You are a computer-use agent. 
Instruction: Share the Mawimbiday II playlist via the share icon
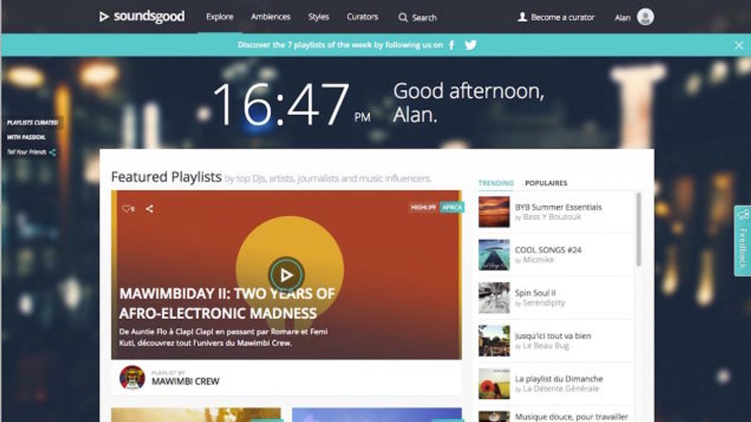tap(150, 209)
